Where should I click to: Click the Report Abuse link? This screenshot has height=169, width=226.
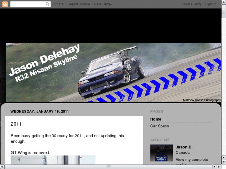79,4
